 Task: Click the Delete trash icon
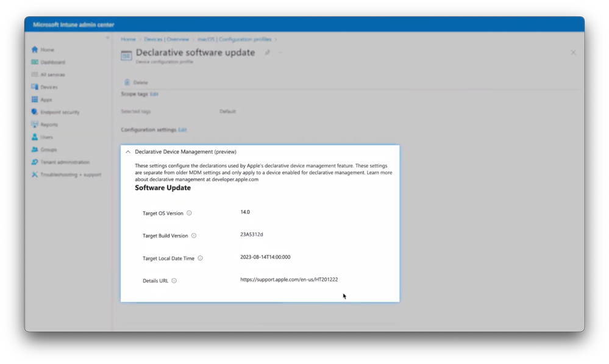[127, 82]
